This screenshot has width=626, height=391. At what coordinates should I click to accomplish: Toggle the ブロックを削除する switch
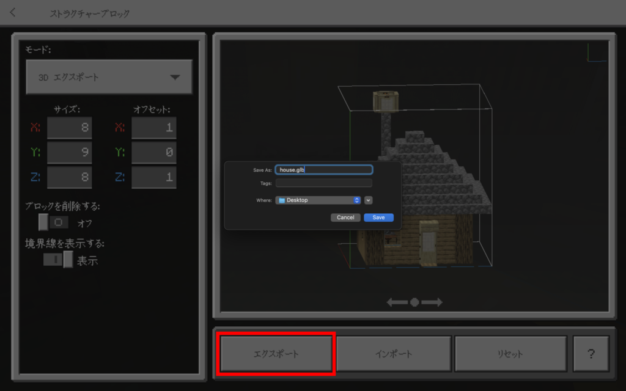53,222
